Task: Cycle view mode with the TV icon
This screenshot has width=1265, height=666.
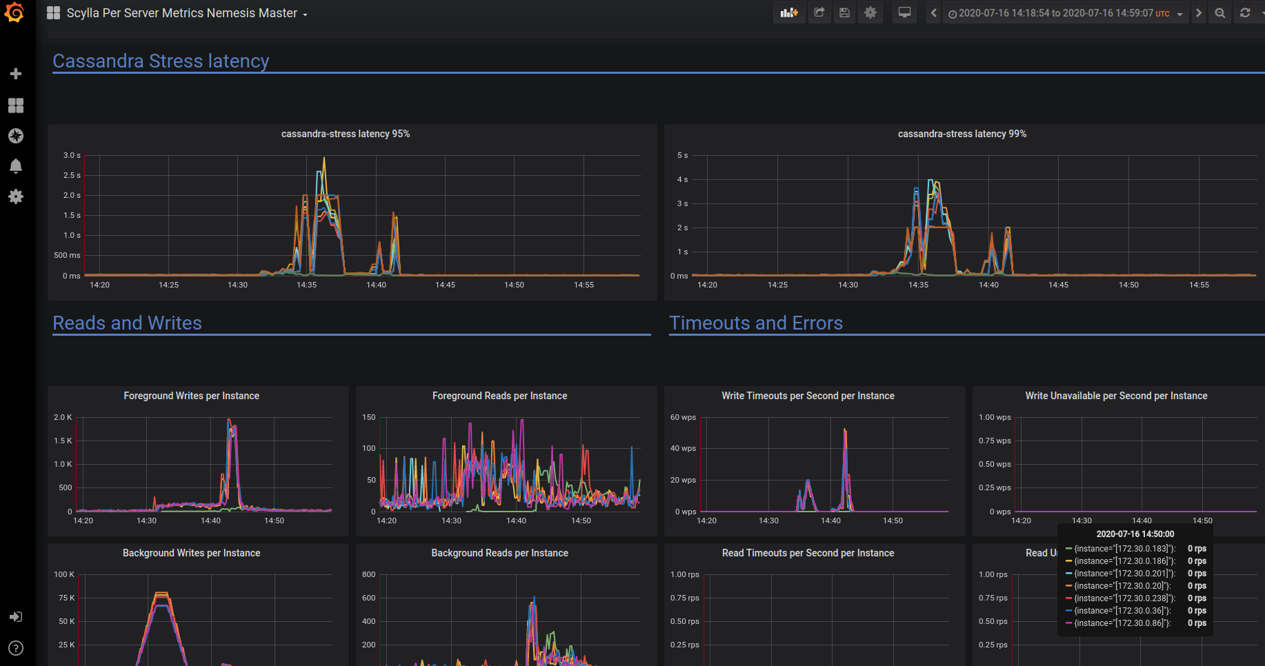Action: (904, 12)
